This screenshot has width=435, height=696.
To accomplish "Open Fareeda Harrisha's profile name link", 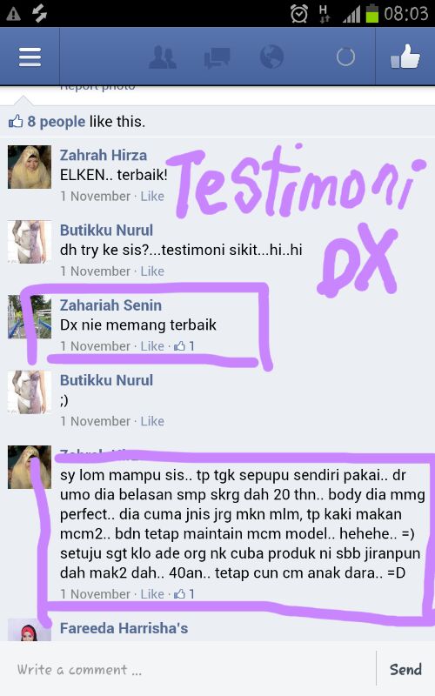I will coord(124,628).
